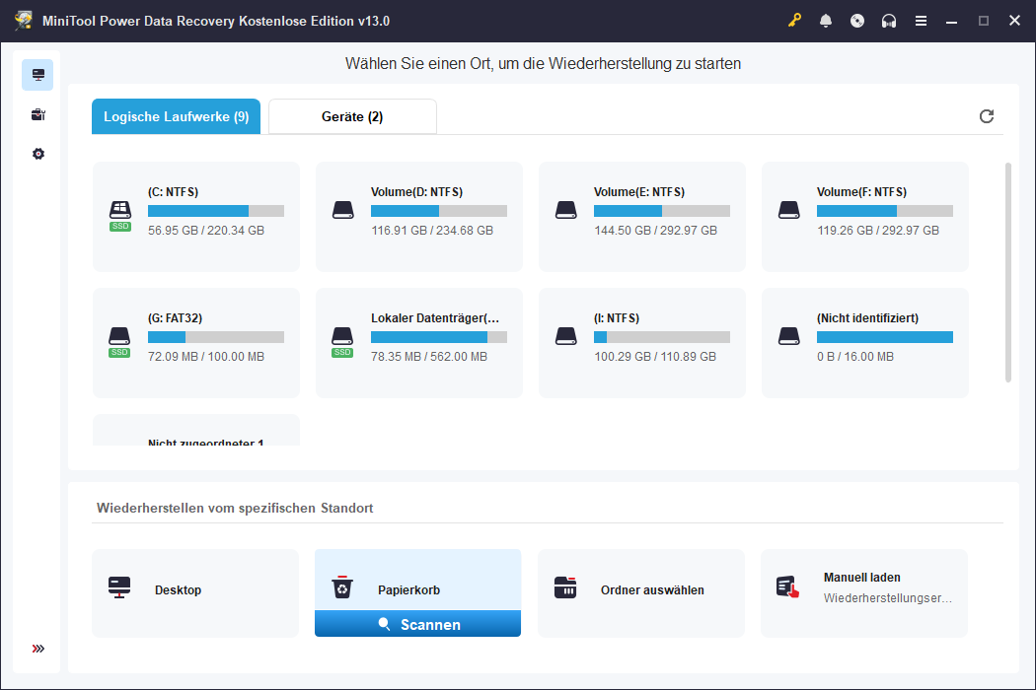Select Papierkorb location label

pos(408,589)
